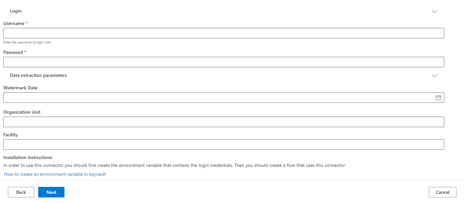Click inside the Password field

click(x=223, y=62)
